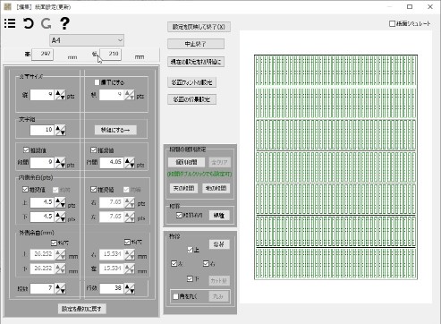The image size is (441, 324).
Task: Toggle the 枠線 下 checkbox
Action: [190, 278]
